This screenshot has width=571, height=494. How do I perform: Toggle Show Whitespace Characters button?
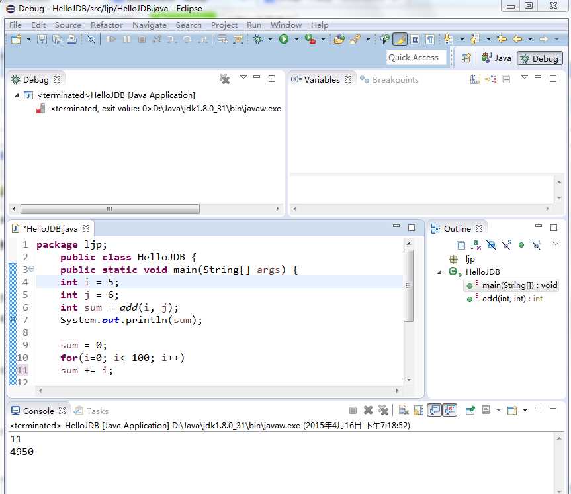coord(429,39)
